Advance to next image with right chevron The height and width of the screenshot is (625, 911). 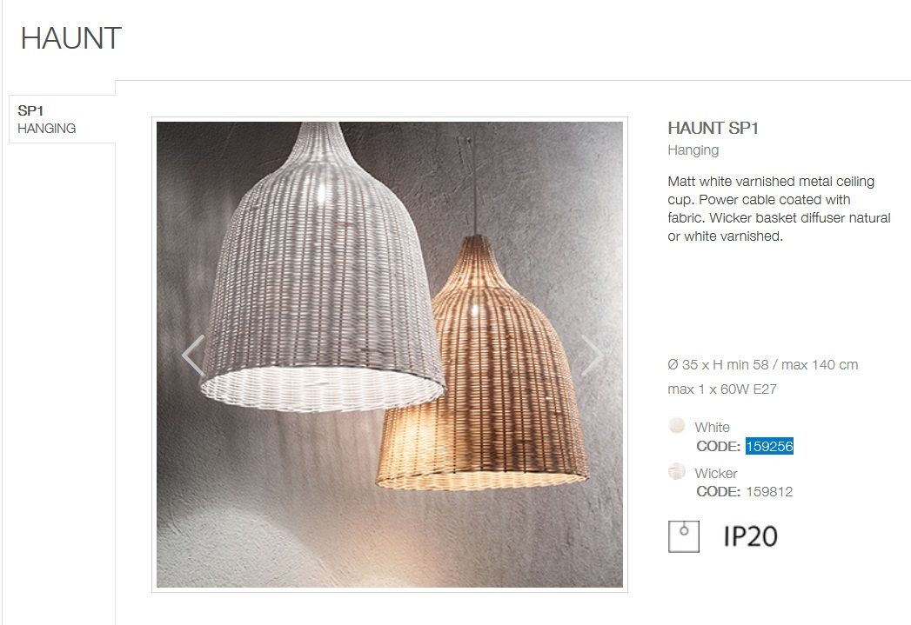[x=592, y=355]
